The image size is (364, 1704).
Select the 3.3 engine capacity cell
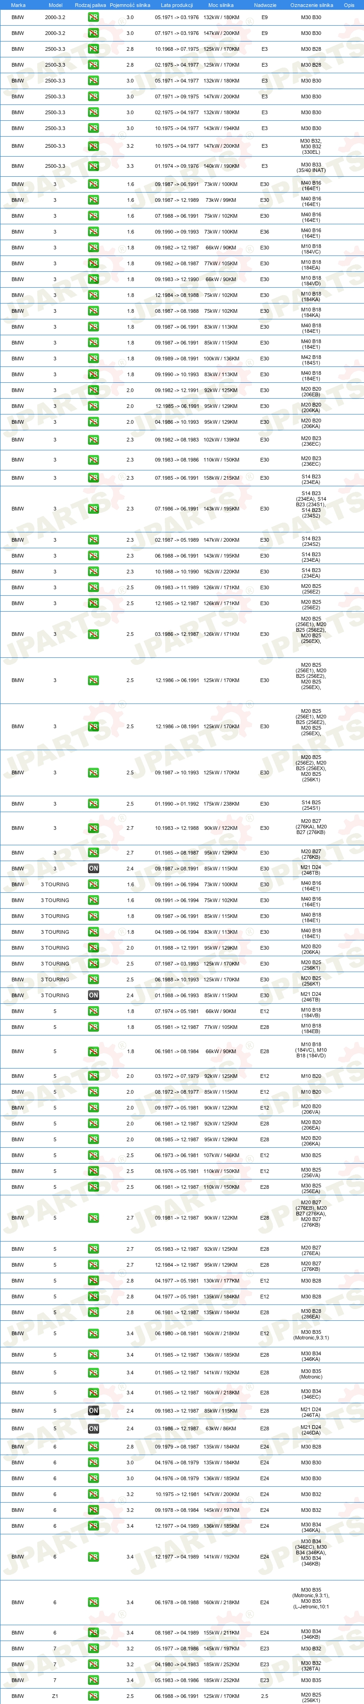click(130, 167)
